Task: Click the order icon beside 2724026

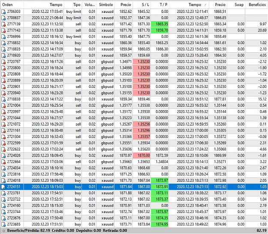Action: [x=3, y=156]
